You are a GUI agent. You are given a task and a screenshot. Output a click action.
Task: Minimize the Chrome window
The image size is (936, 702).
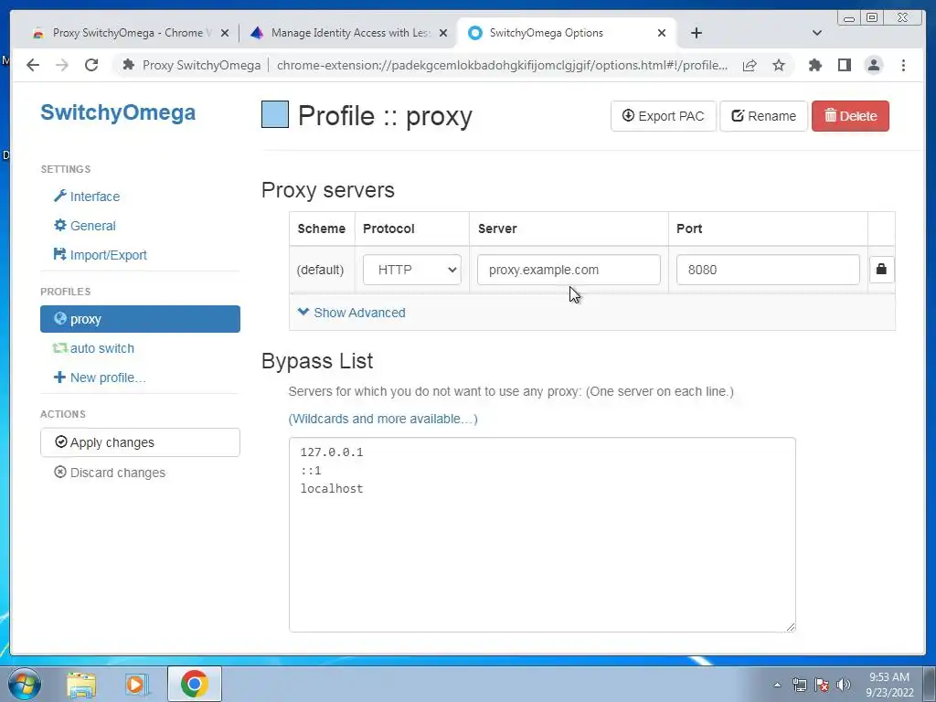849,18
